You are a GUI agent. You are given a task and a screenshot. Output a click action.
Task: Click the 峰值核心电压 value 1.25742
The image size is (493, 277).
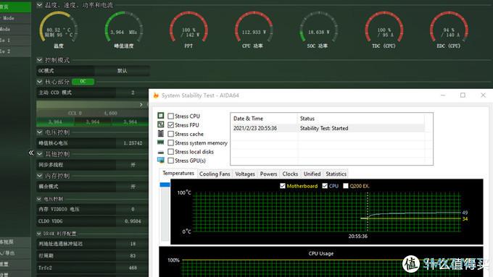pyautogui.click(x=133, y=143)
